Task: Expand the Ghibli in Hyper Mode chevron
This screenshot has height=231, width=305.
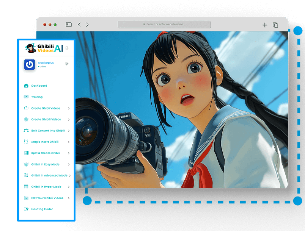Action: pyautogui.click(x=69, y=187)
